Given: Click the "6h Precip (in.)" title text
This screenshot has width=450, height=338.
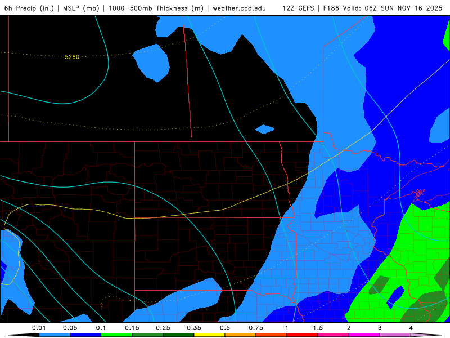Looking at the screenshot, I should [29, 8].
